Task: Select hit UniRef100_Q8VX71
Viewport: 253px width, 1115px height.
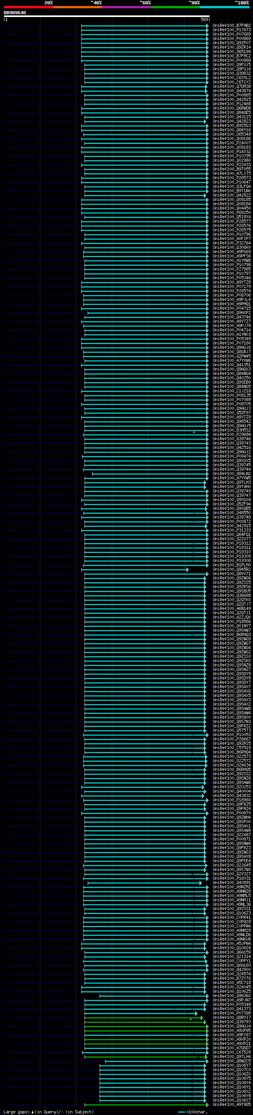Action: tap(232, 574)
